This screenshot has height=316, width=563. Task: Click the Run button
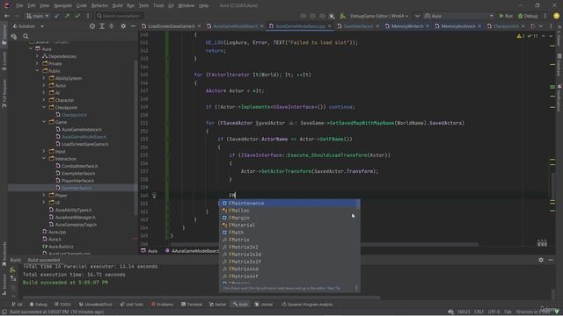click(x=506, y=16)
